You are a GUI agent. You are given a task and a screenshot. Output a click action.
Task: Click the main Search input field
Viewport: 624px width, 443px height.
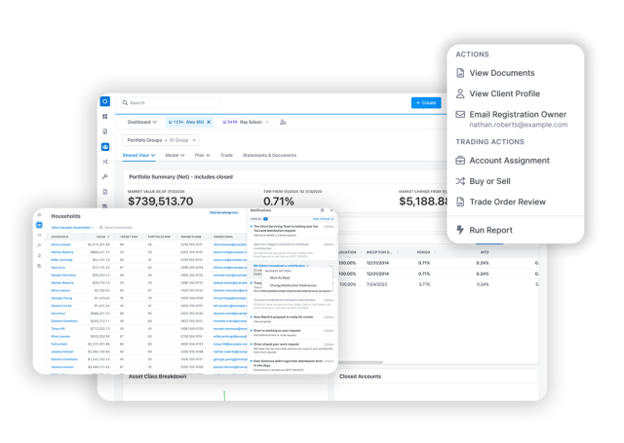point(171,103)
